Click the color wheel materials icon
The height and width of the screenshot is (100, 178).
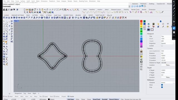[149, 27]
